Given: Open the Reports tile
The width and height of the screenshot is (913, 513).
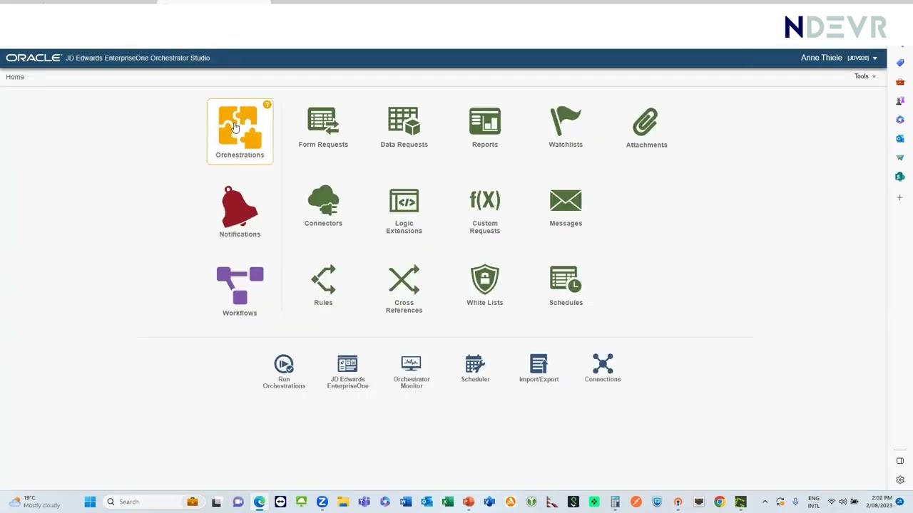Looking at the screenshot, I should 484,128.
